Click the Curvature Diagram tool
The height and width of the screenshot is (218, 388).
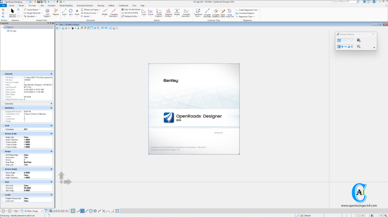coord(245,13)
